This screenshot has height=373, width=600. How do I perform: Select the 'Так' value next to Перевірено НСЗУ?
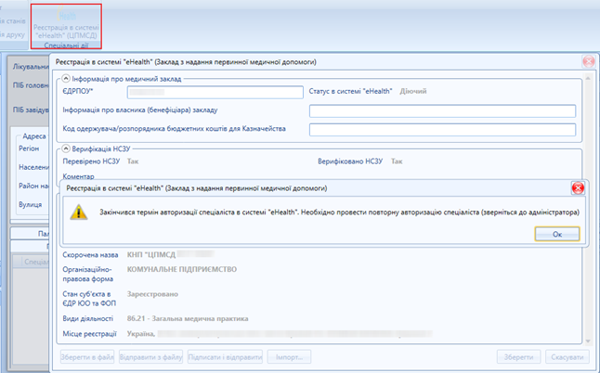tap(133, 161)
